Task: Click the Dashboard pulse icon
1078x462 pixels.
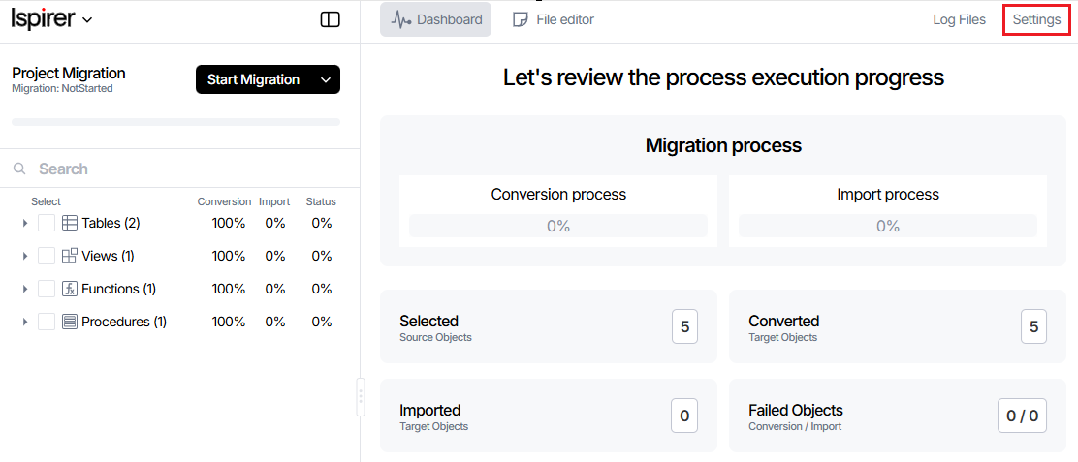Action: (401, 19)
